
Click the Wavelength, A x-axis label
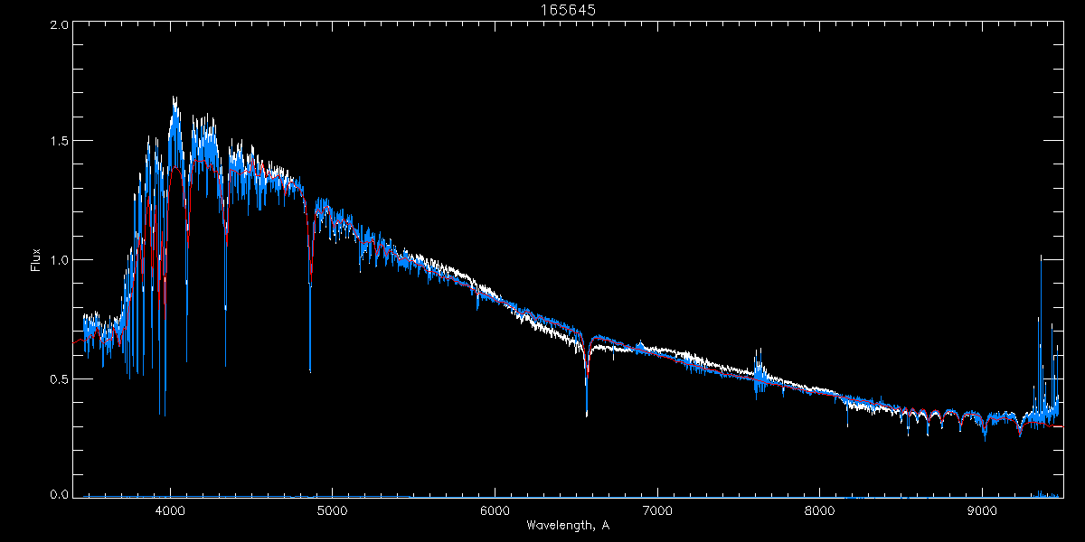point(568,525)
